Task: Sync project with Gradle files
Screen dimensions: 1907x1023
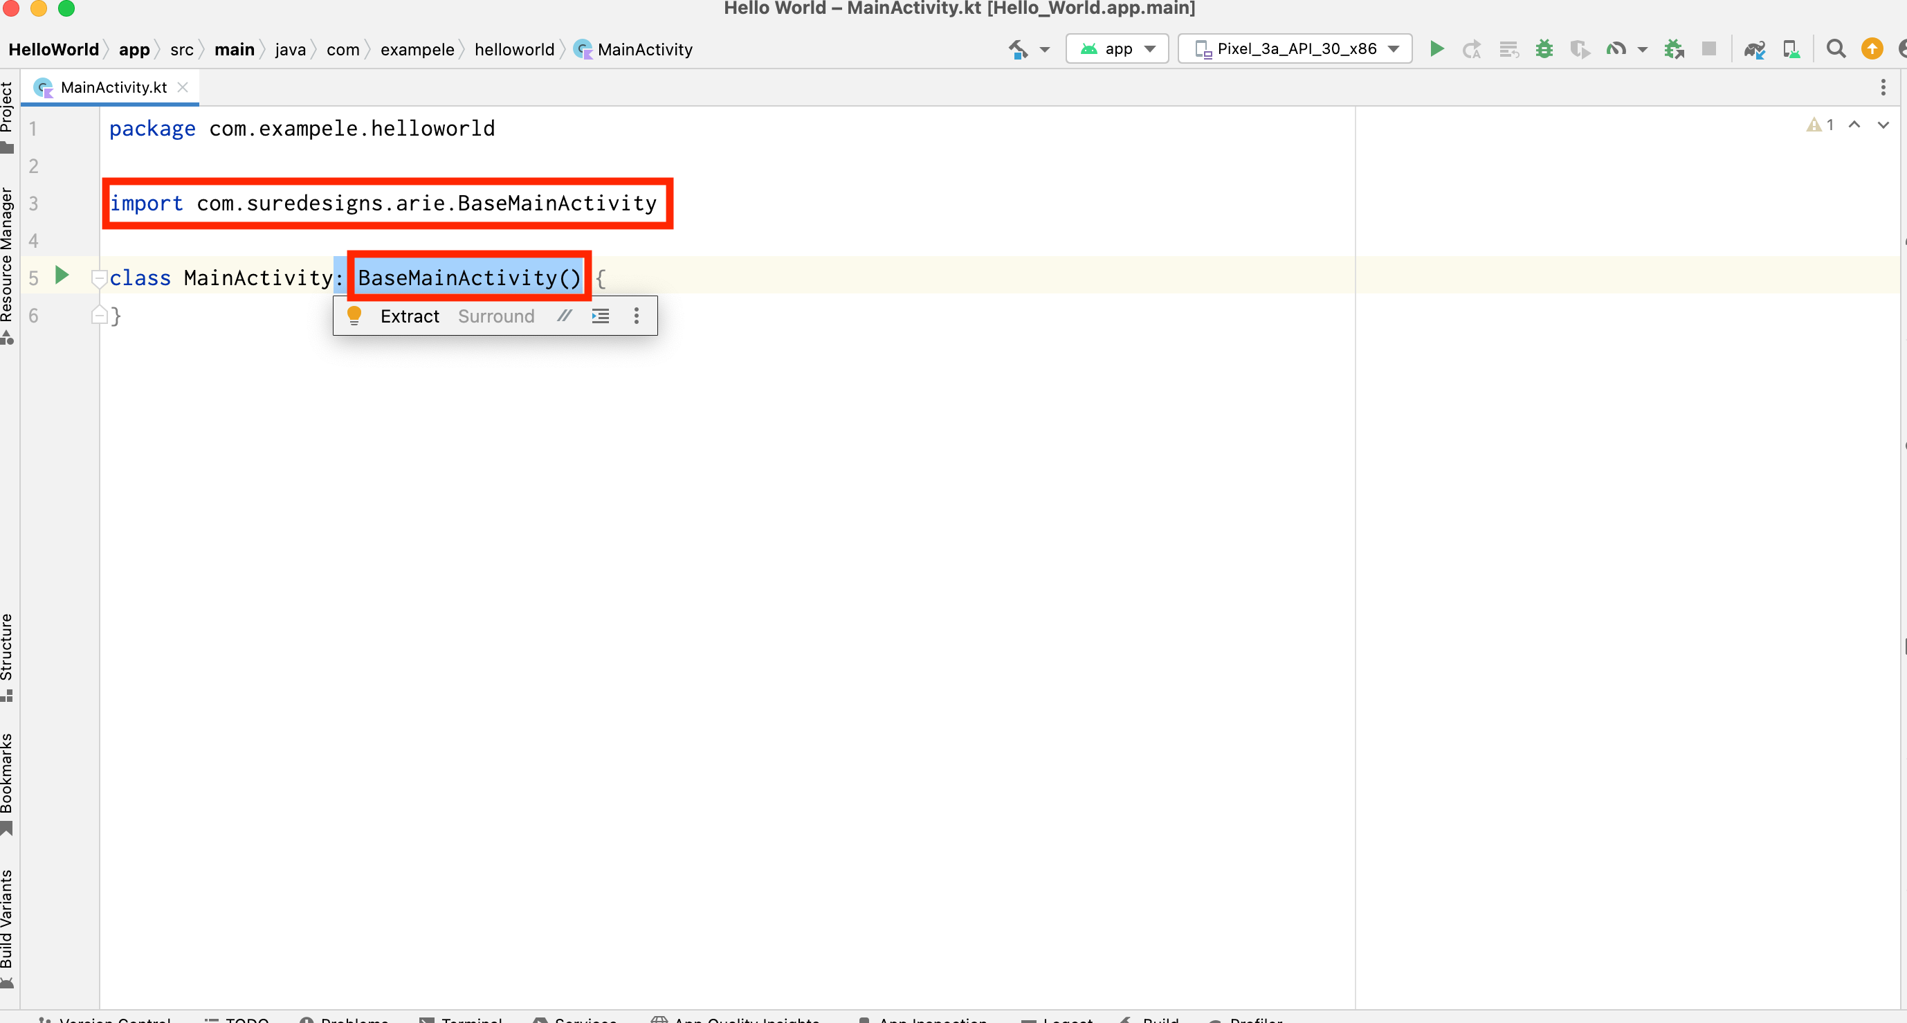Action: point(1754,49)
